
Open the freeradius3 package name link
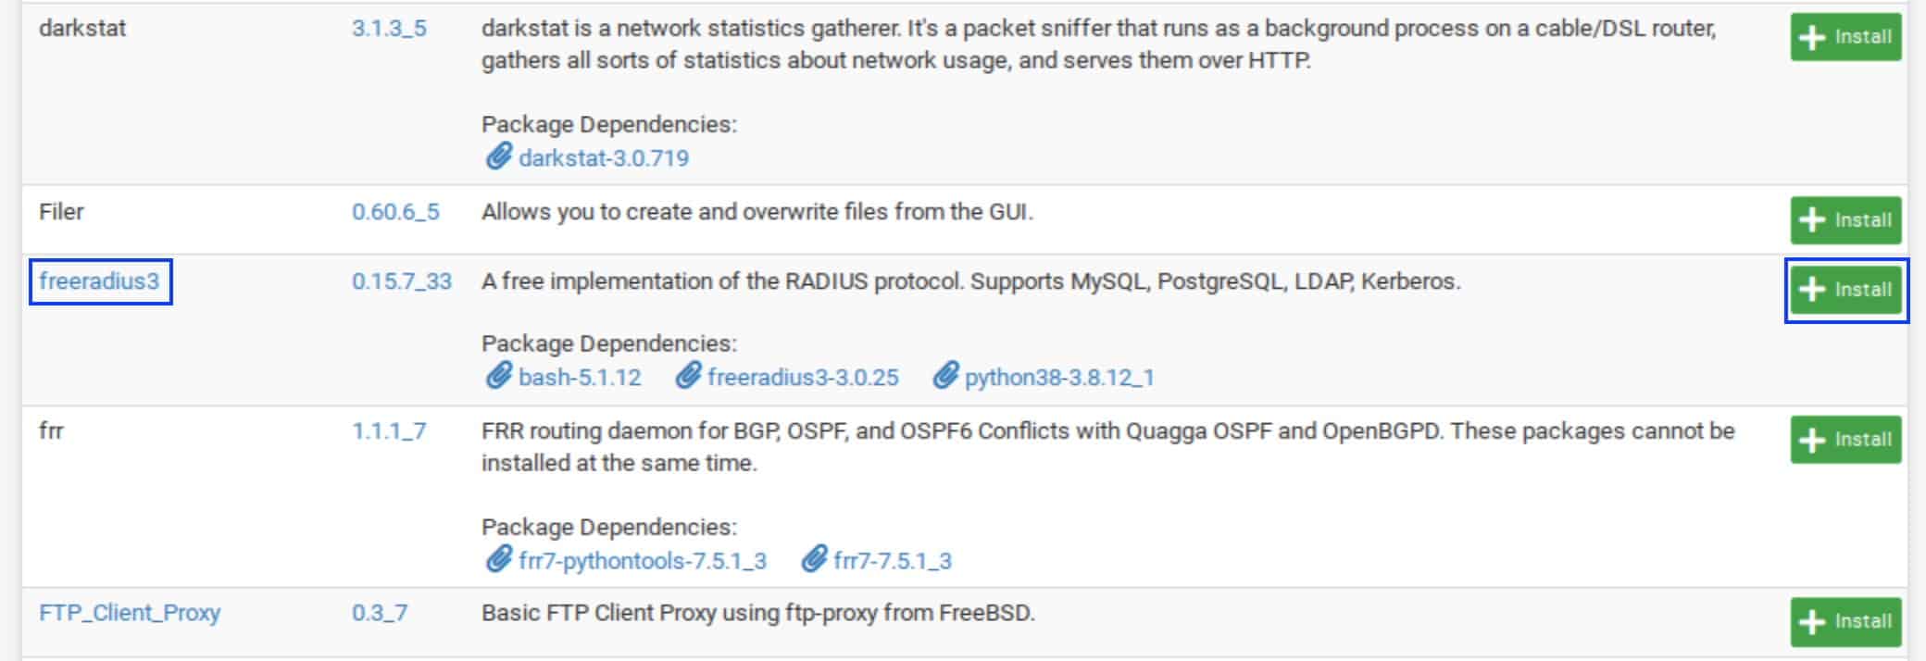(x=100, y=281)
